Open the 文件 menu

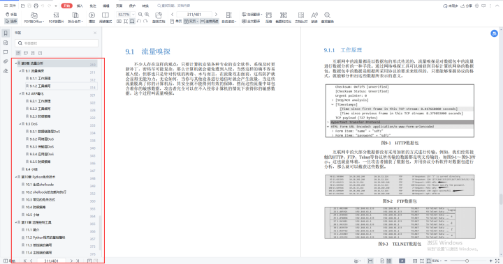[x=10, y=6]
